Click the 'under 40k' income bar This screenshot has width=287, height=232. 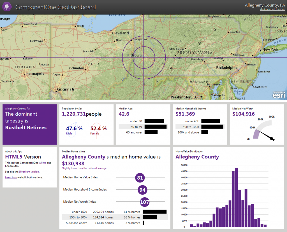tap(211, 121)
